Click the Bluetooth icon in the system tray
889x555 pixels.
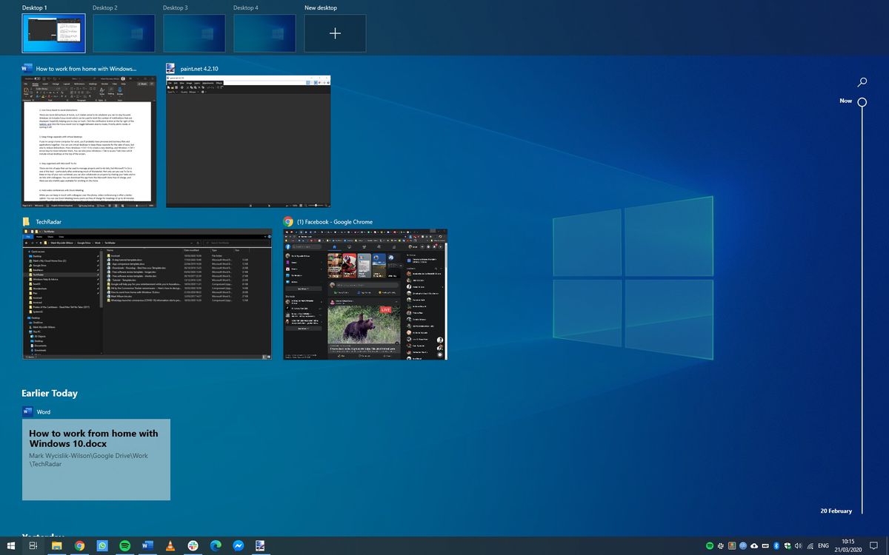[776, 546]
